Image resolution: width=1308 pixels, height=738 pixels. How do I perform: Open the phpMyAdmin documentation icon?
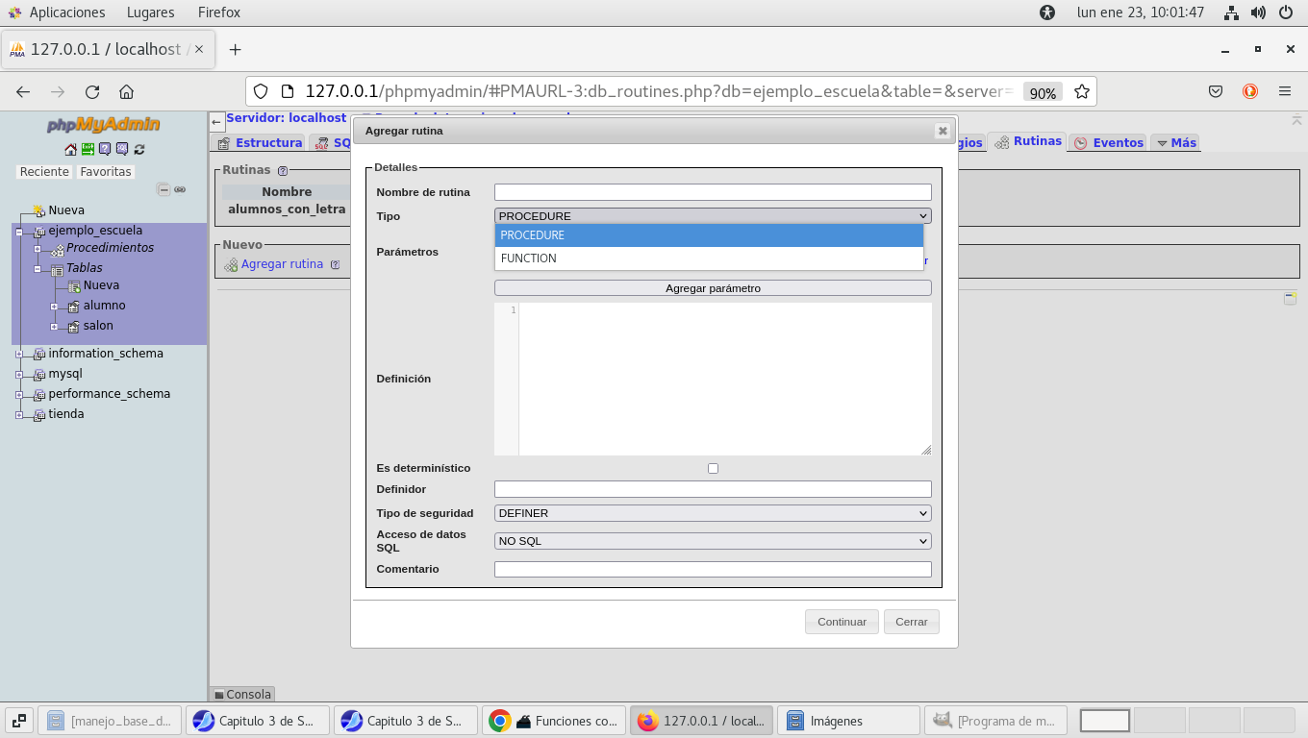point(105,149)
